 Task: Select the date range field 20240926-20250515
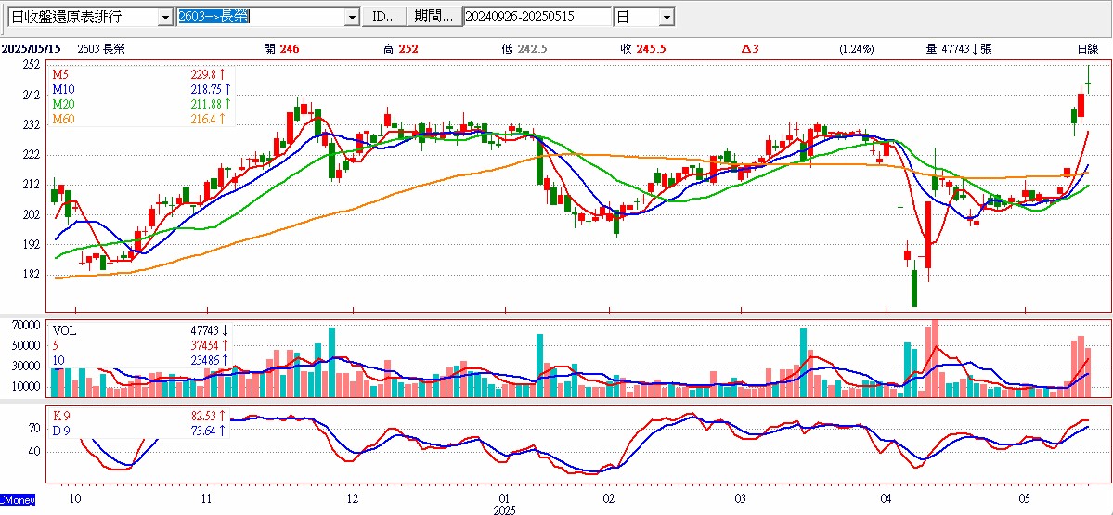pos(537,17)
